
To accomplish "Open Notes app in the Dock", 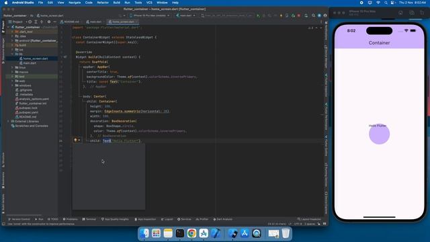I will (x=168, y=233).
